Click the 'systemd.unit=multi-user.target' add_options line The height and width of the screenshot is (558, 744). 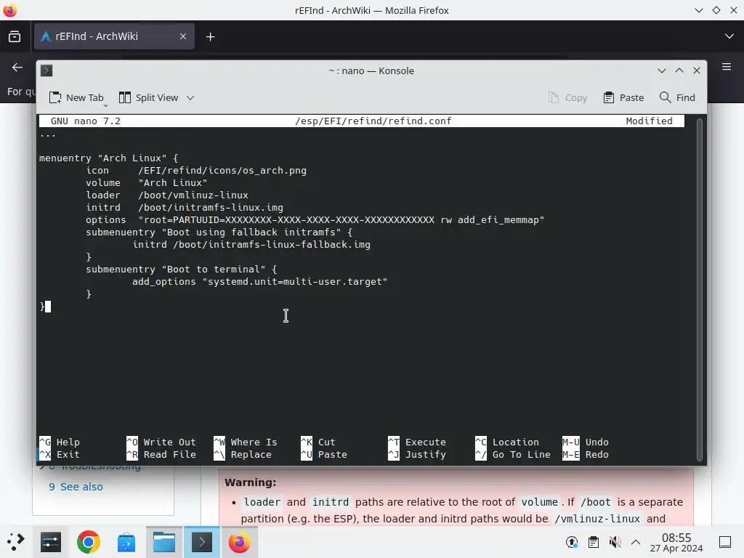(x=260, y=281)
